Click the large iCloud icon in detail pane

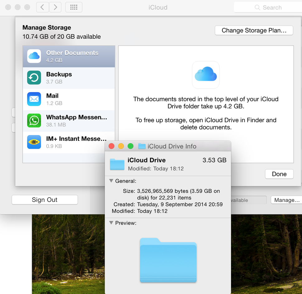click(x=206, y=75)
